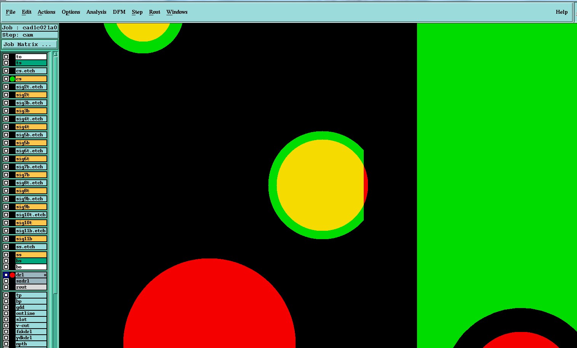Select the sig11b.etch layer name
577x348 pixels.
click(31, 231)
